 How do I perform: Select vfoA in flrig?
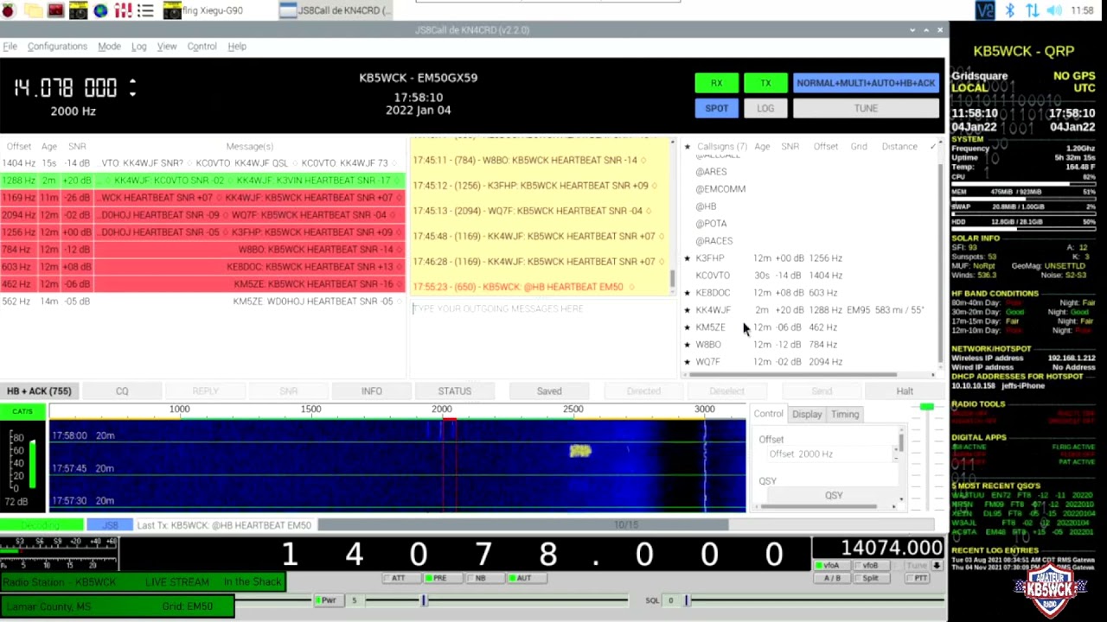(831, 566)
